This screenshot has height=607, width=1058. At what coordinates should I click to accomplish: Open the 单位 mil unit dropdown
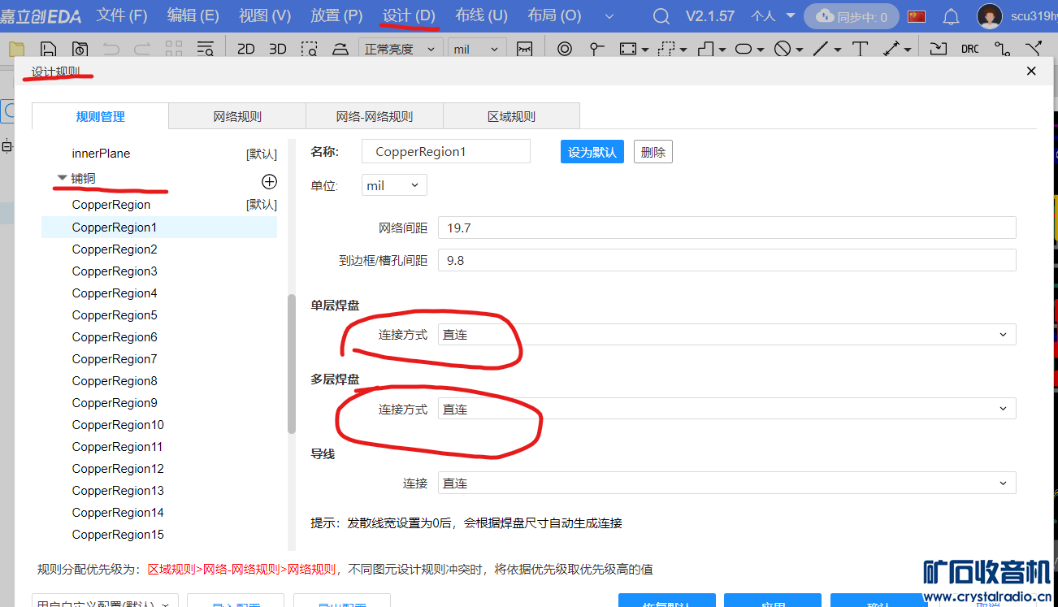click(394, 185)
